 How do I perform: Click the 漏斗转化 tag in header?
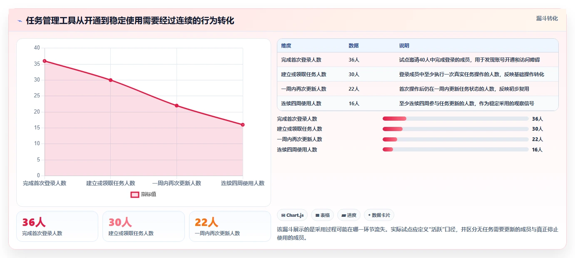pyautogui.click(x=547, y=18)
